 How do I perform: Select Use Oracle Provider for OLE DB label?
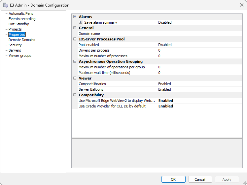pyautogui.click(x=112, y=106)
